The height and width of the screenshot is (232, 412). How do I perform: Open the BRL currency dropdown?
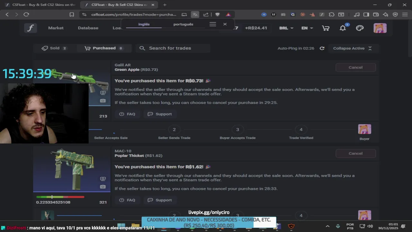(x=286, y=28)
